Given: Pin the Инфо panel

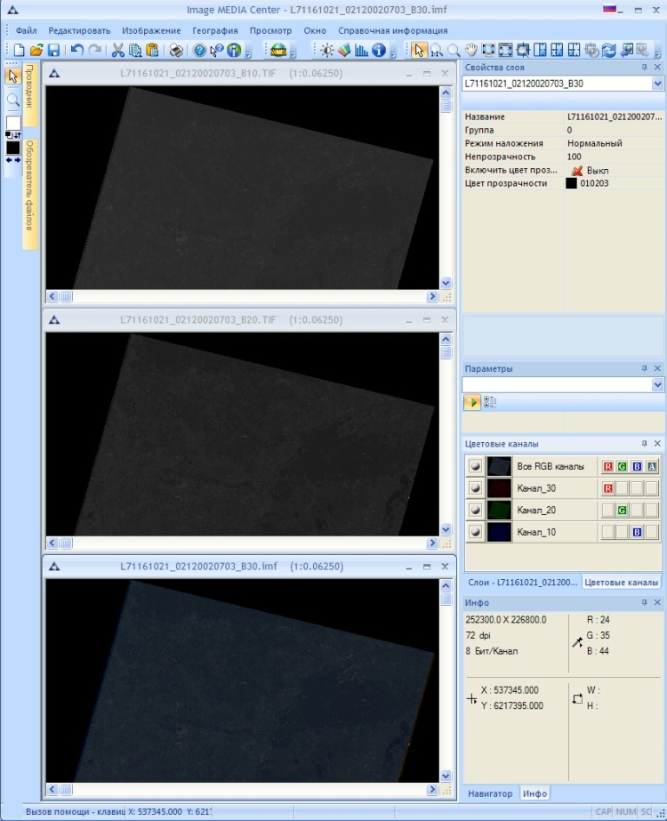Looking at the screenshot, I should 644,603.
